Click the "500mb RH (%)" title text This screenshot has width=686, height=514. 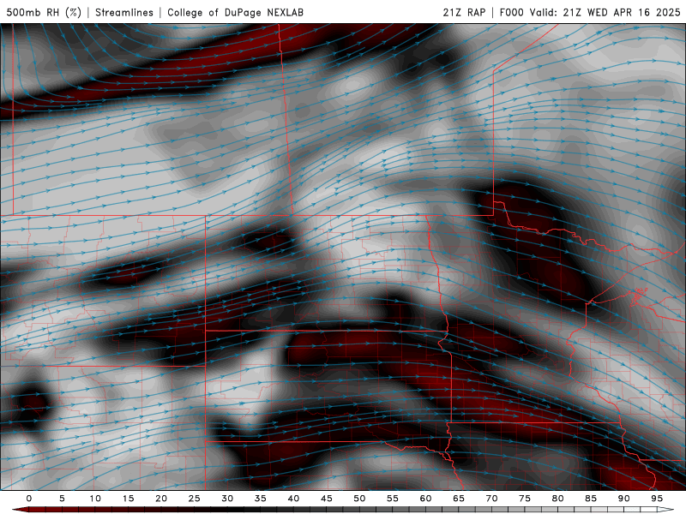[x=44, y=12]
